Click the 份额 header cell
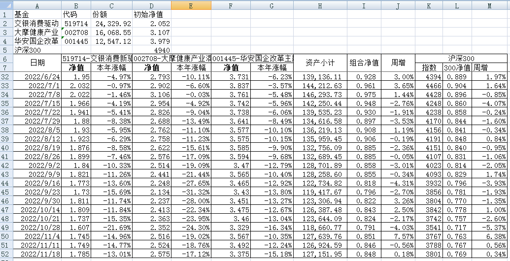 click(x=111, y=15)
